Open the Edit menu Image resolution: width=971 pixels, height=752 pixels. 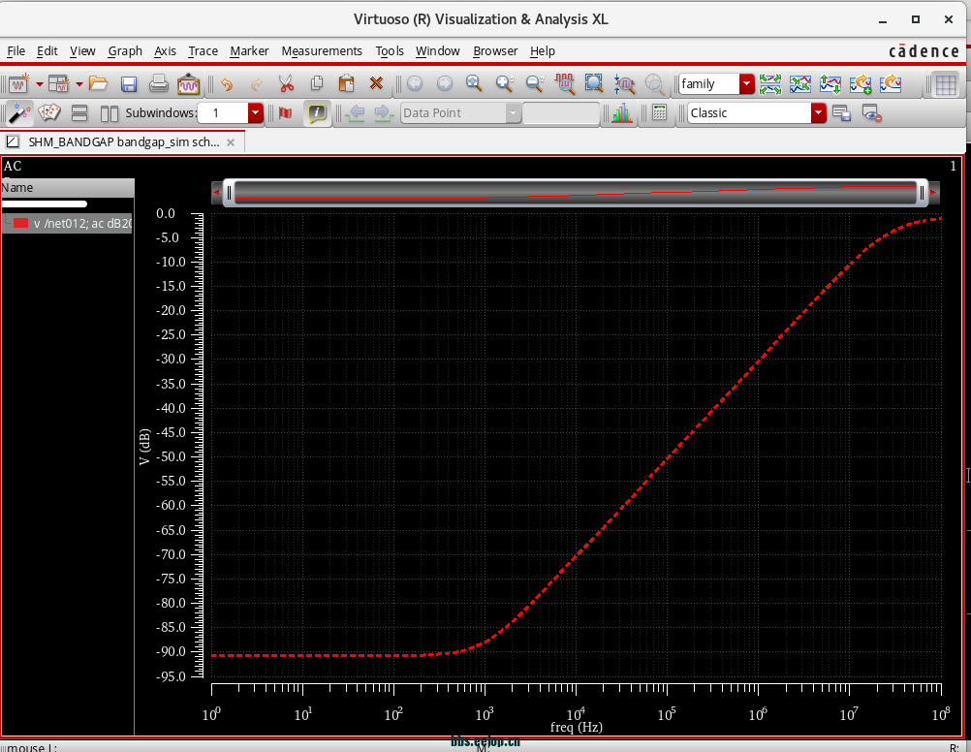(47, 50)
